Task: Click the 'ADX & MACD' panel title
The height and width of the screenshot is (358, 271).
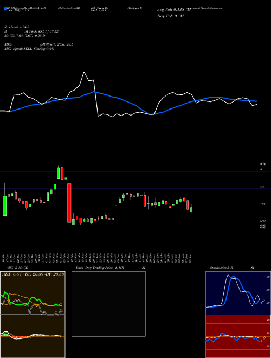Action: (x=17, y=268)
